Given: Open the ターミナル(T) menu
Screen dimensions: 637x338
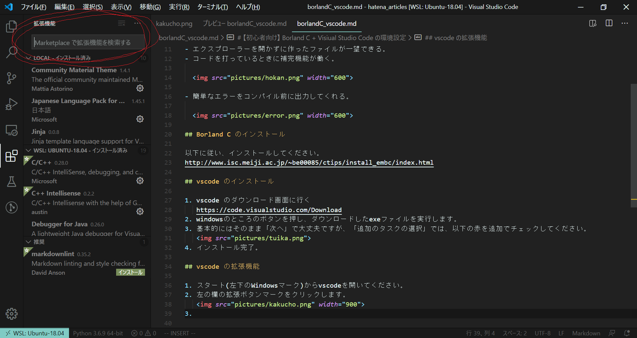Looking at the screenshot, I should tap(212, 7).
